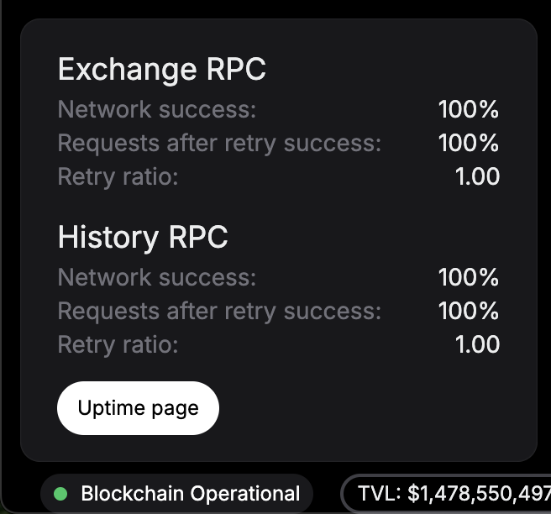Click the TVL dollar amount

tap(477, 494)
